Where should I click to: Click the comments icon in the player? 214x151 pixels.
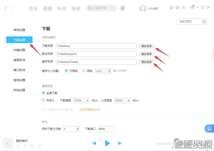tap(32, 146)
